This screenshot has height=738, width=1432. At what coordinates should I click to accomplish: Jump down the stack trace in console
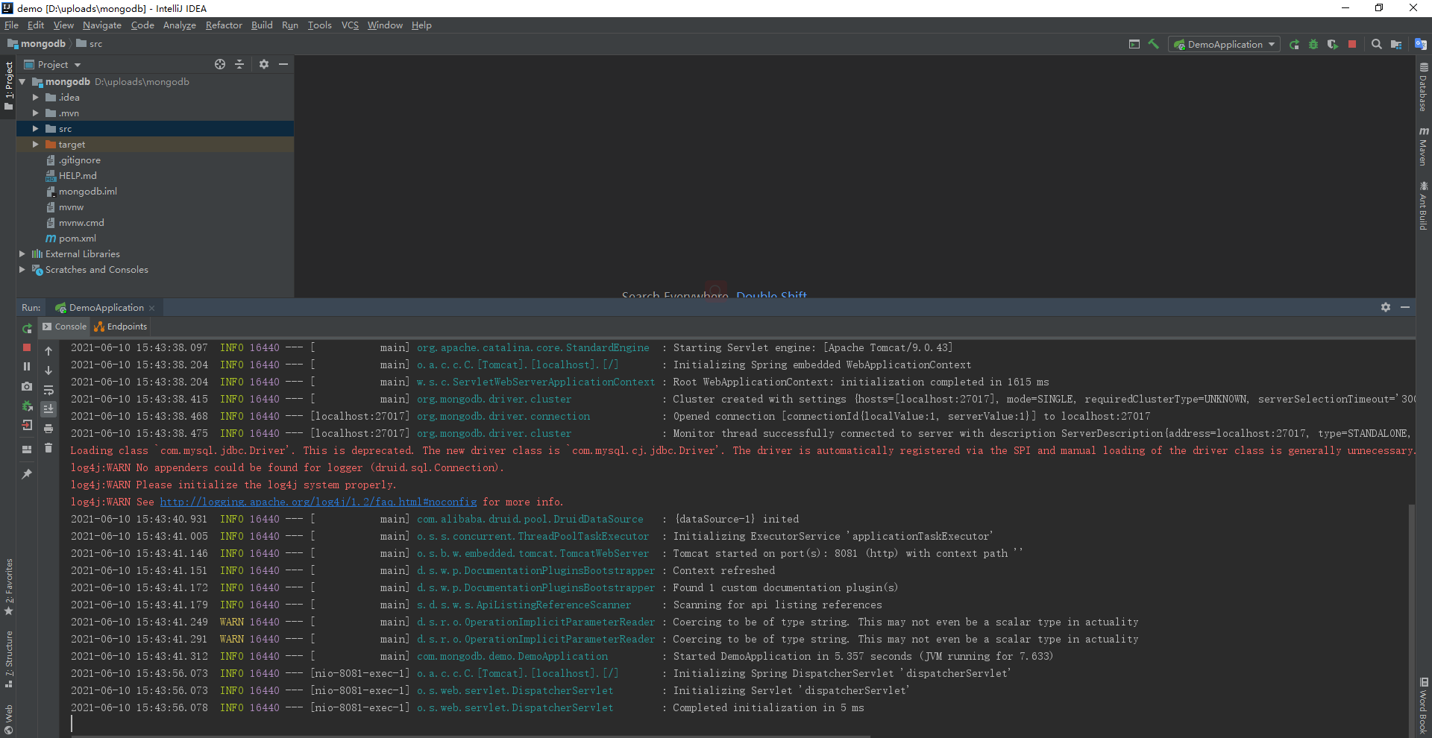(48, 370)
